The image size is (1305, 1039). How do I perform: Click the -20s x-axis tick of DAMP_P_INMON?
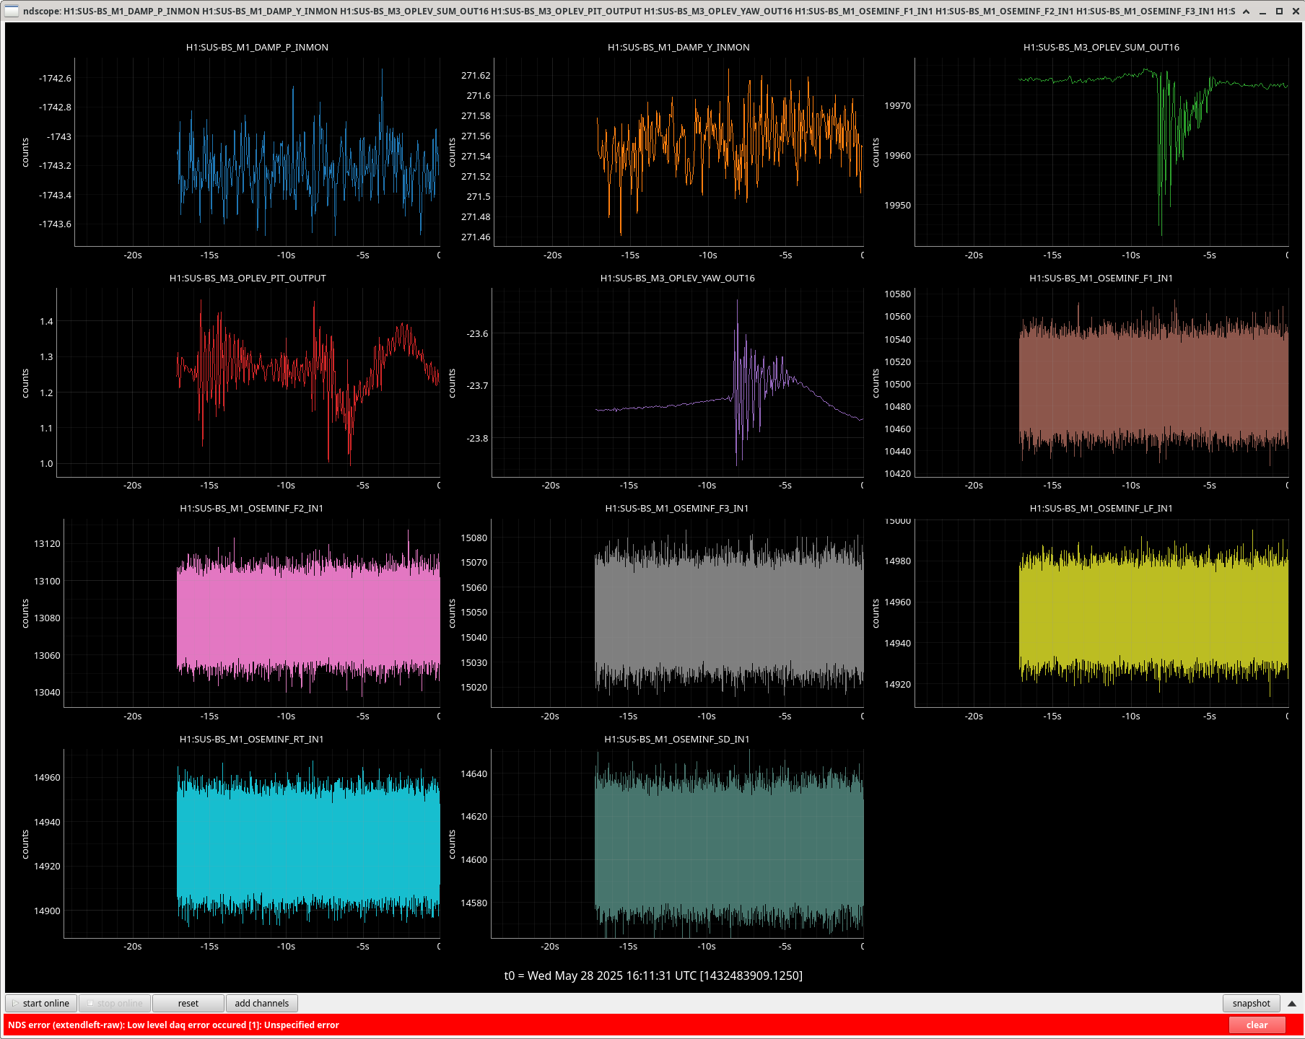133,255
